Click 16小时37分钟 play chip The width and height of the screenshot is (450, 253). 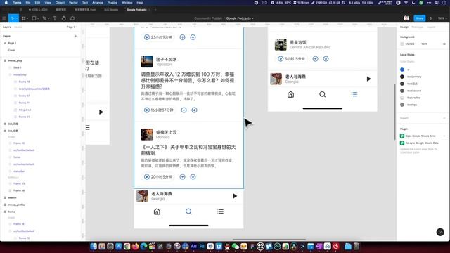tap(159, 110)
